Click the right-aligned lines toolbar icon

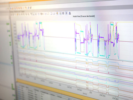pyautogui.click(x=66, y=13)
